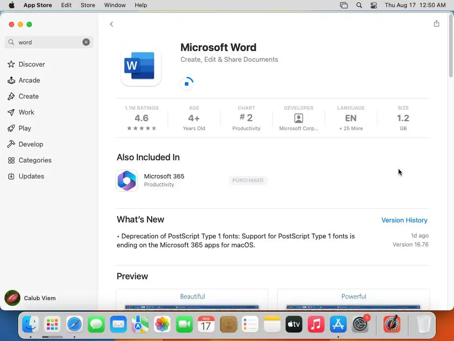Open Control Center in the menu bar

click(374, 5)
